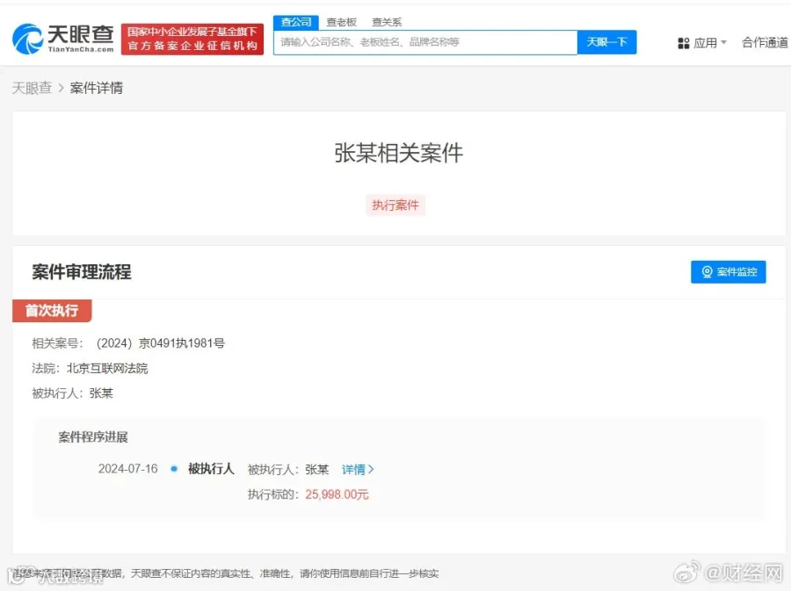Click the 天眼一下 search button
The image size is (791, 591).
(x=606, y=42)
